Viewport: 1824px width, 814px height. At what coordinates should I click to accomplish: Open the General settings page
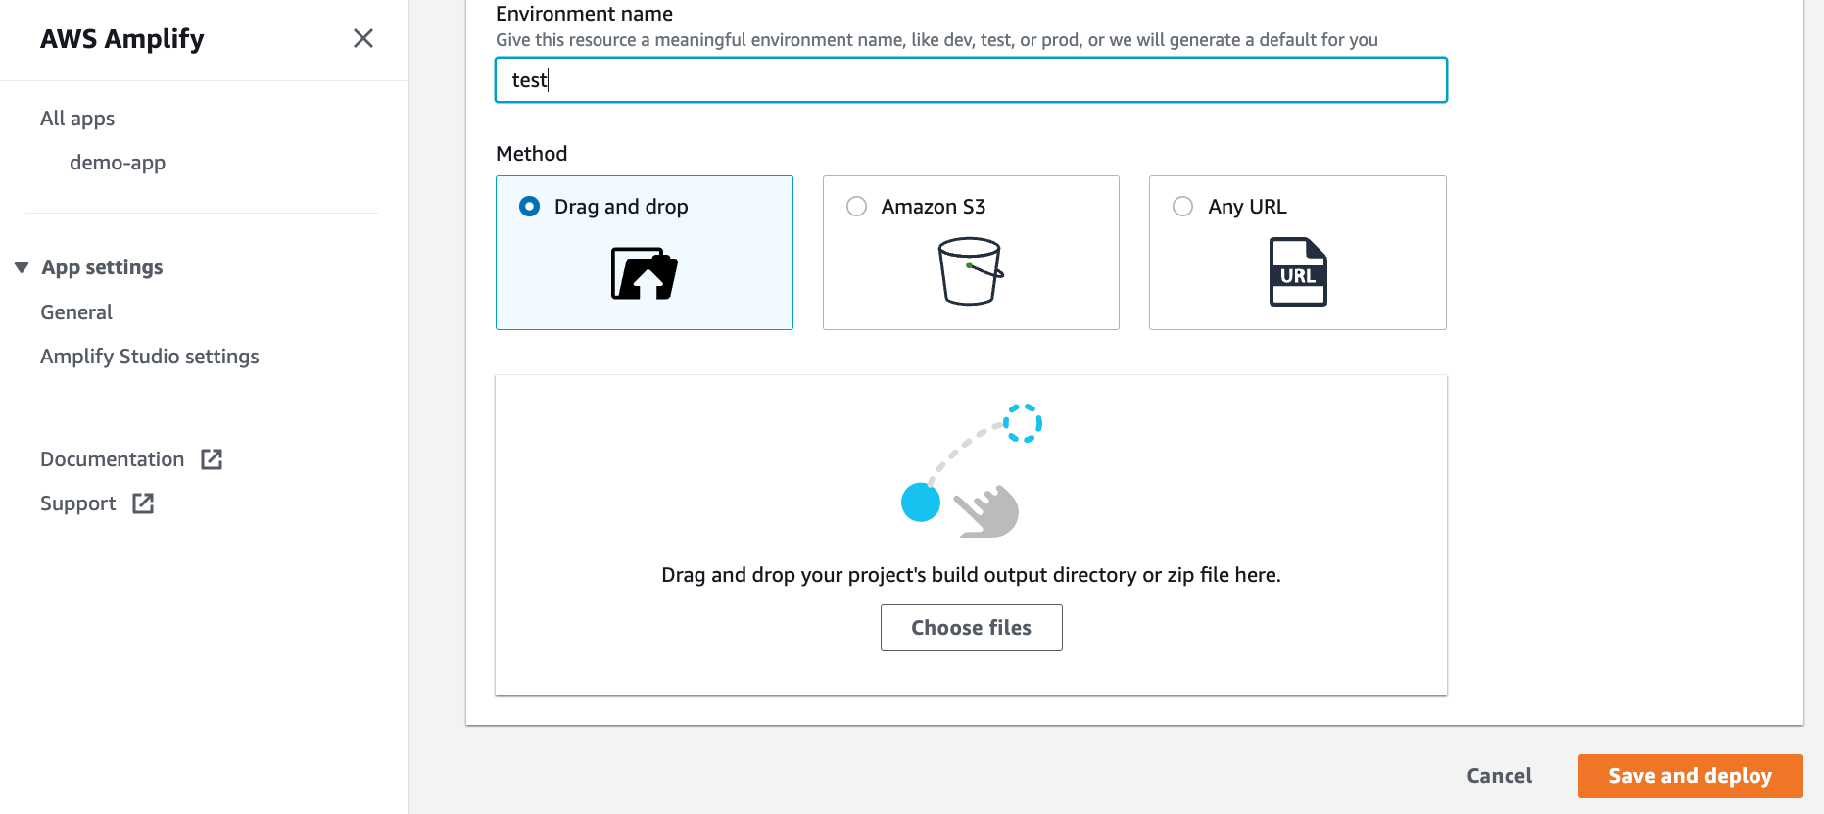[x=75, y=311]
